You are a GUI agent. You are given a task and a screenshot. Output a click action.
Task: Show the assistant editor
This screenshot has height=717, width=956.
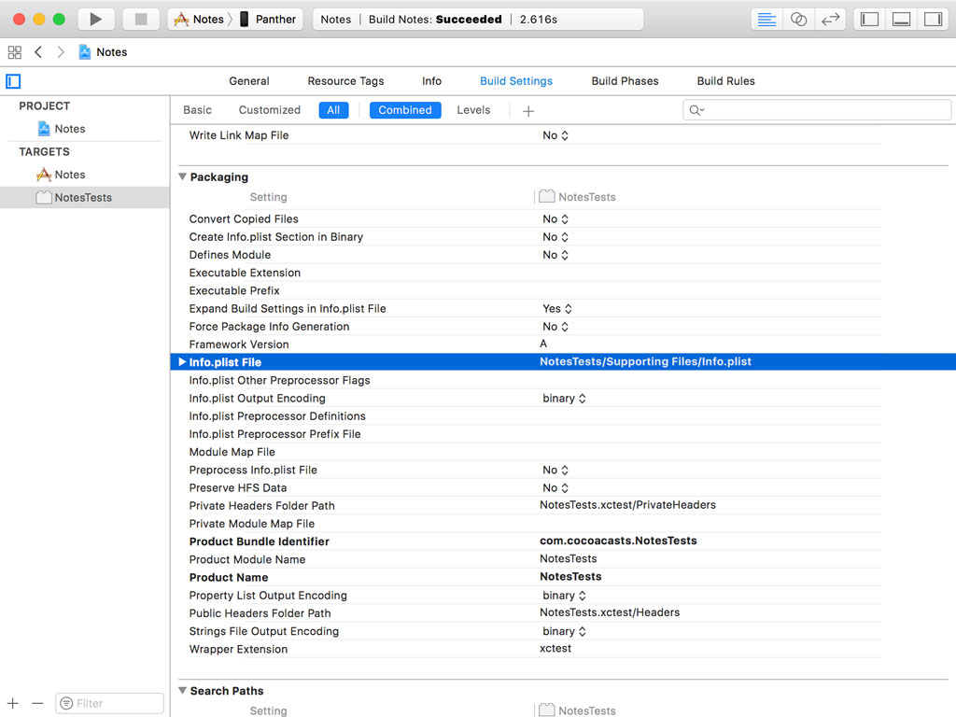(x=799, y=20)
